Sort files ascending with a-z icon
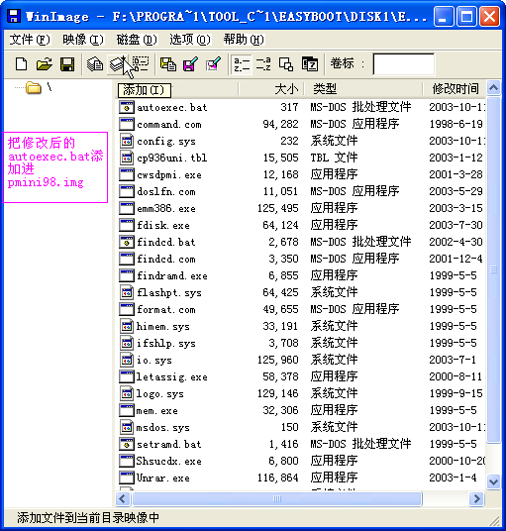The image size is (506, 531). (242, 64)
